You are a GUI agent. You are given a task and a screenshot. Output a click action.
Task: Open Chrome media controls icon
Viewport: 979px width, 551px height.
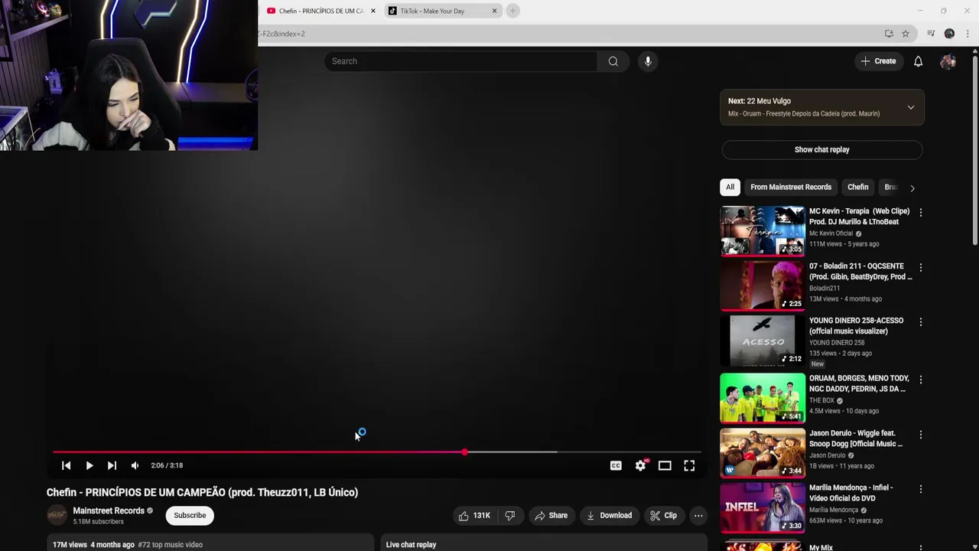pyautogui.click(x=931, y=34)
